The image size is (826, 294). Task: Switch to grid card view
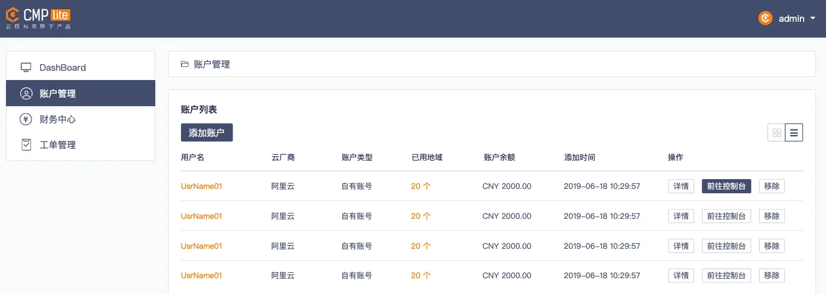pos(776,132)
